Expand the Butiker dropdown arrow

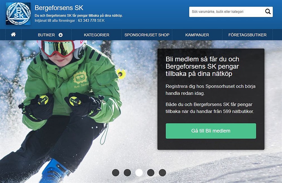point(61,35)
